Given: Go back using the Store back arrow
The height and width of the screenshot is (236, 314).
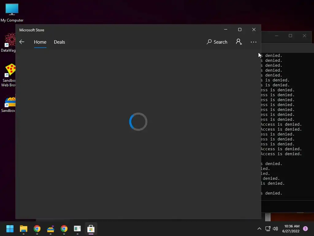Looking at the screenshot, I should point(22,42).
